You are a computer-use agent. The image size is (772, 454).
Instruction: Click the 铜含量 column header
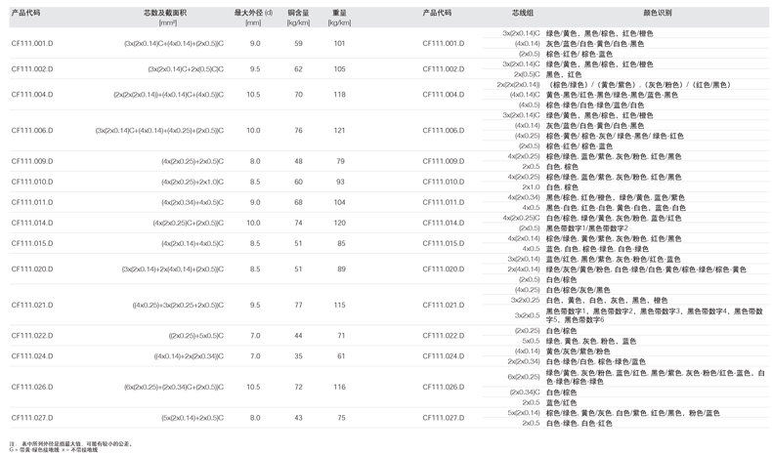(x=297, y=15)
